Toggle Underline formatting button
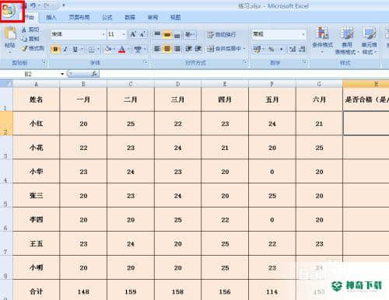 point(75,49)
